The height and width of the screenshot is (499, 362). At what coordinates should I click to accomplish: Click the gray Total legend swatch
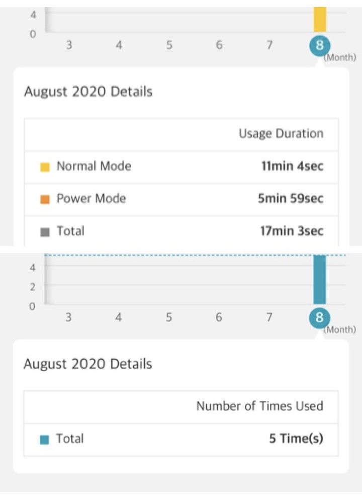(45, 232)
